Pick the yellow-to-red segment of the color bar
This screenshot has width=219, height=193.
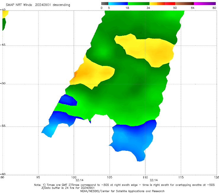[162, 4]
